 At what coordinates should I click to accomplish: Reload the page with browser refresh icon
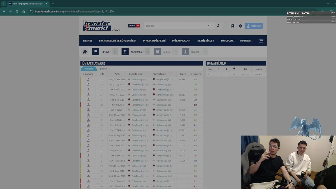[x=17, y=12]
